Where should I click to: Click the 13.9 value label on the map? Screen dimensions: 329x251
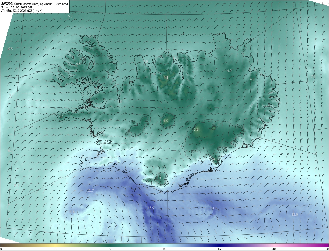click(151, 208)
